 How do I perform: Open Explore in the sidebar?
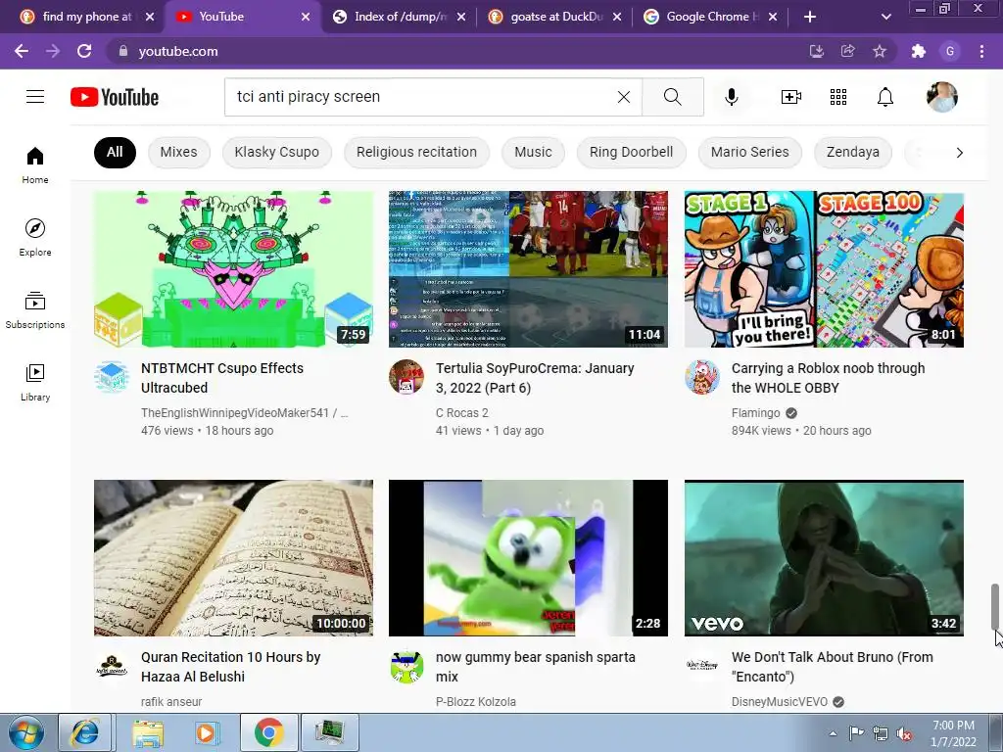[x=35, y=237]
